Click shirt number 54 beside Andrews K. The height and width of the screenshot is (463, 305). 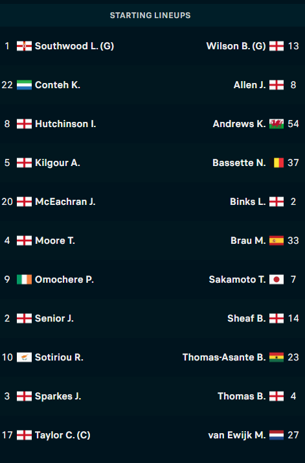pos(293,124)
